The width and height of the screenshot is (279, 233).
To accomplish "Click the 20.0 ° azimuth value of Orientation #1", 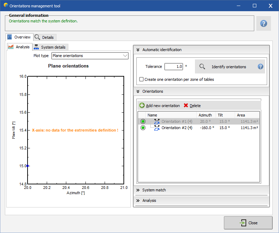I will point(205,121).
